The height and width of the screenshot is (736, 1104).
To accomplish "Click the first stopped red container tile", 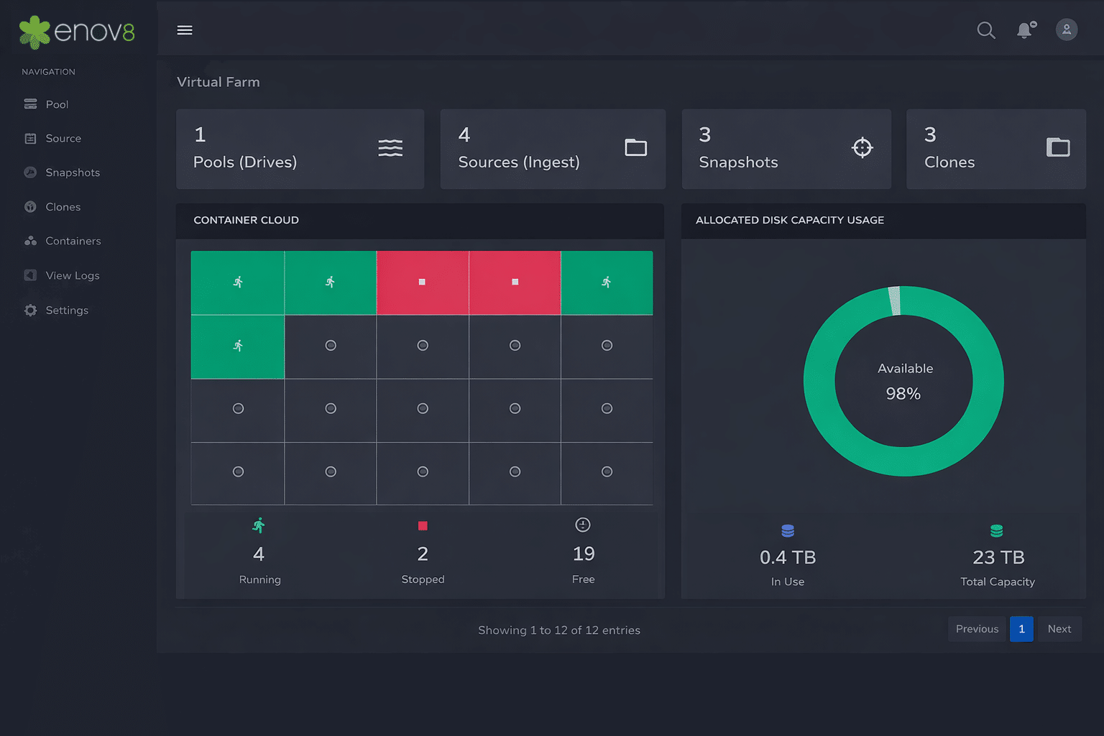I will point(423,282).
